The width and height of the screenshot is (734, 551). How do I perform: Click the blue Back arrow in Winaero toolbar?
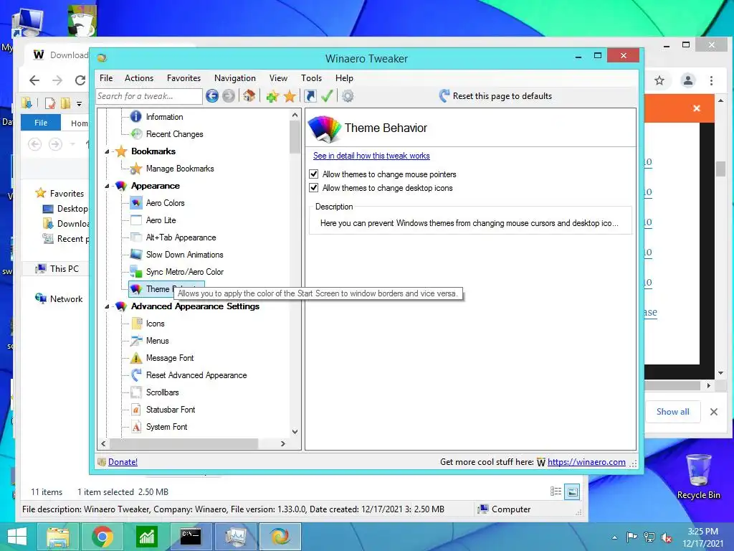click(x=212, y=96)
